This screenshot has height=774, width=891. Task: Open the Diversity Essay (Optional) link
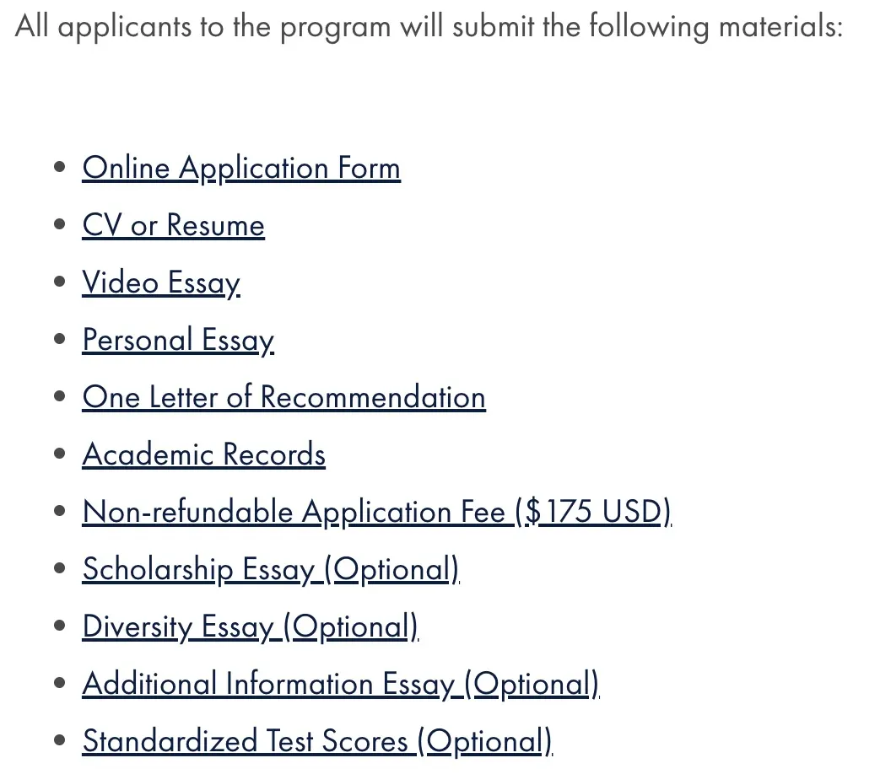tap(250, 626)
